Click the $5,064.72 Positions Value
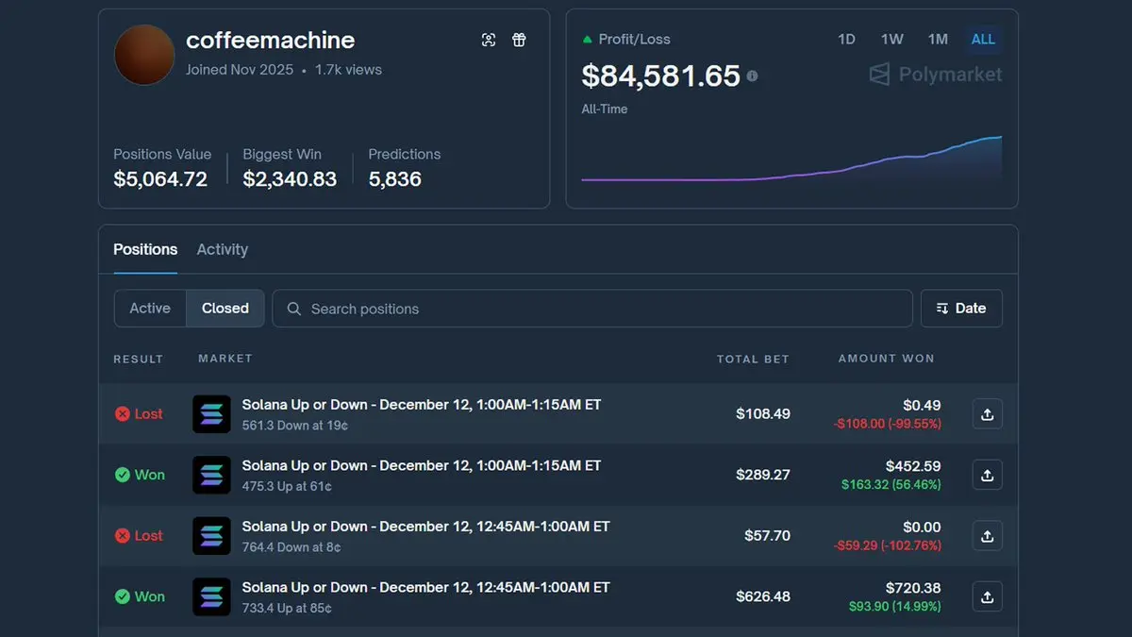 (160, 179)
